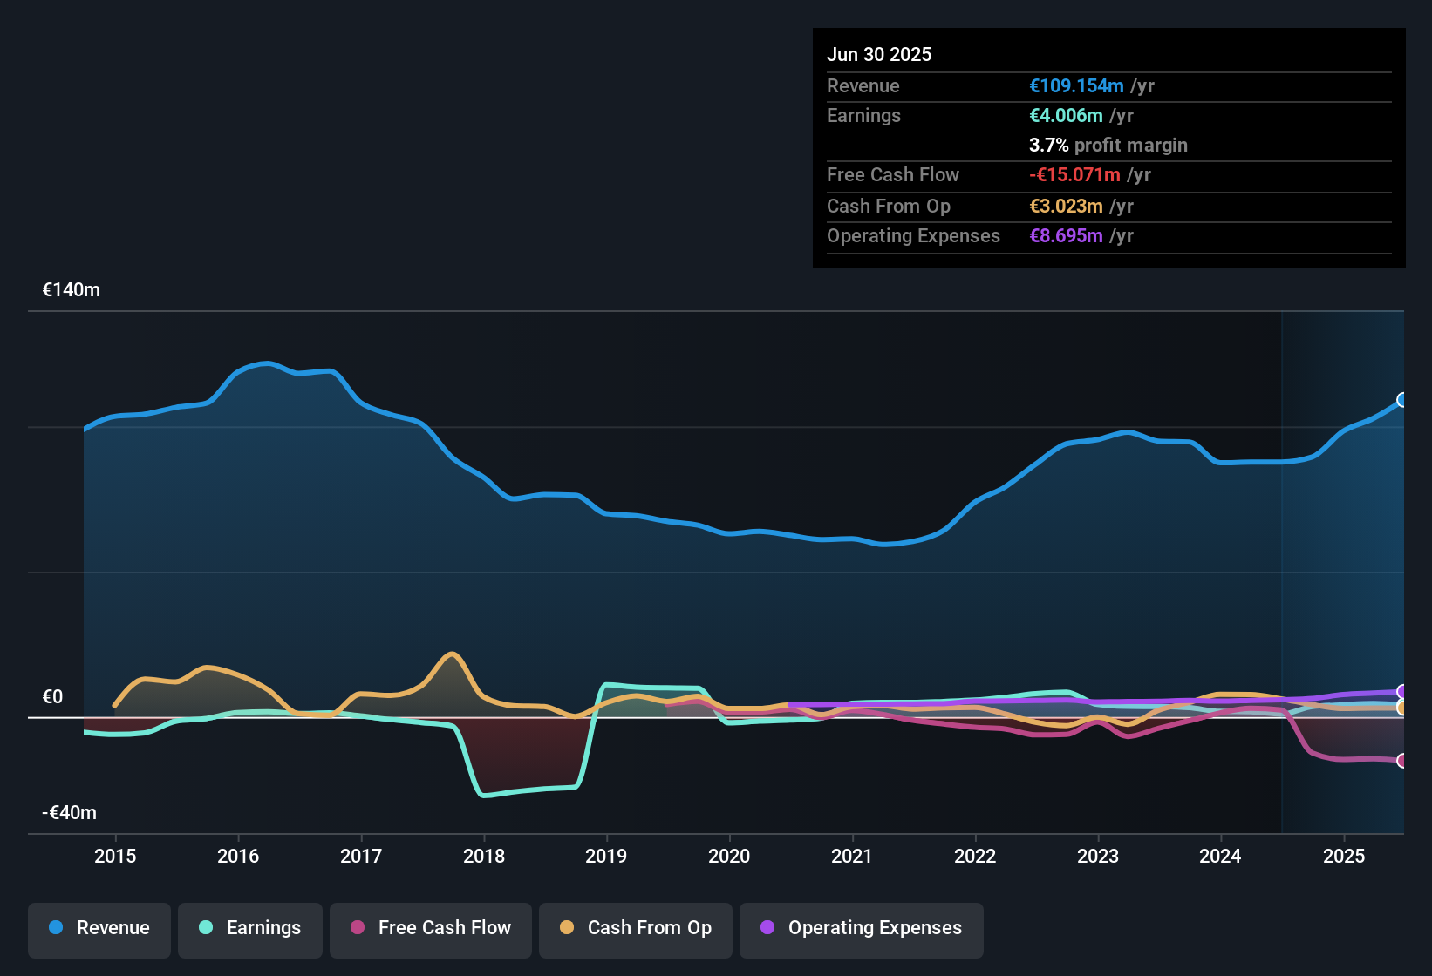This screenshot has width=1432, height=976.
Task: Click the Revenue endpoint marker on the chart
Action: tap(1402, 401)
